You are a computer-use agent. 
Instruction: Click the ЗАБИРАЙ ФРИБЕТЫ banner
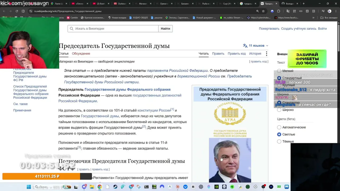(x=307, y=59)
